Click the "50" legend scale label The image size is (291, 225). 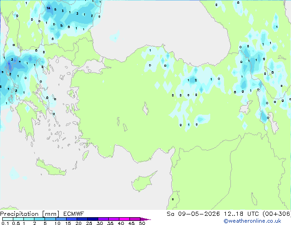coord(142,223)
